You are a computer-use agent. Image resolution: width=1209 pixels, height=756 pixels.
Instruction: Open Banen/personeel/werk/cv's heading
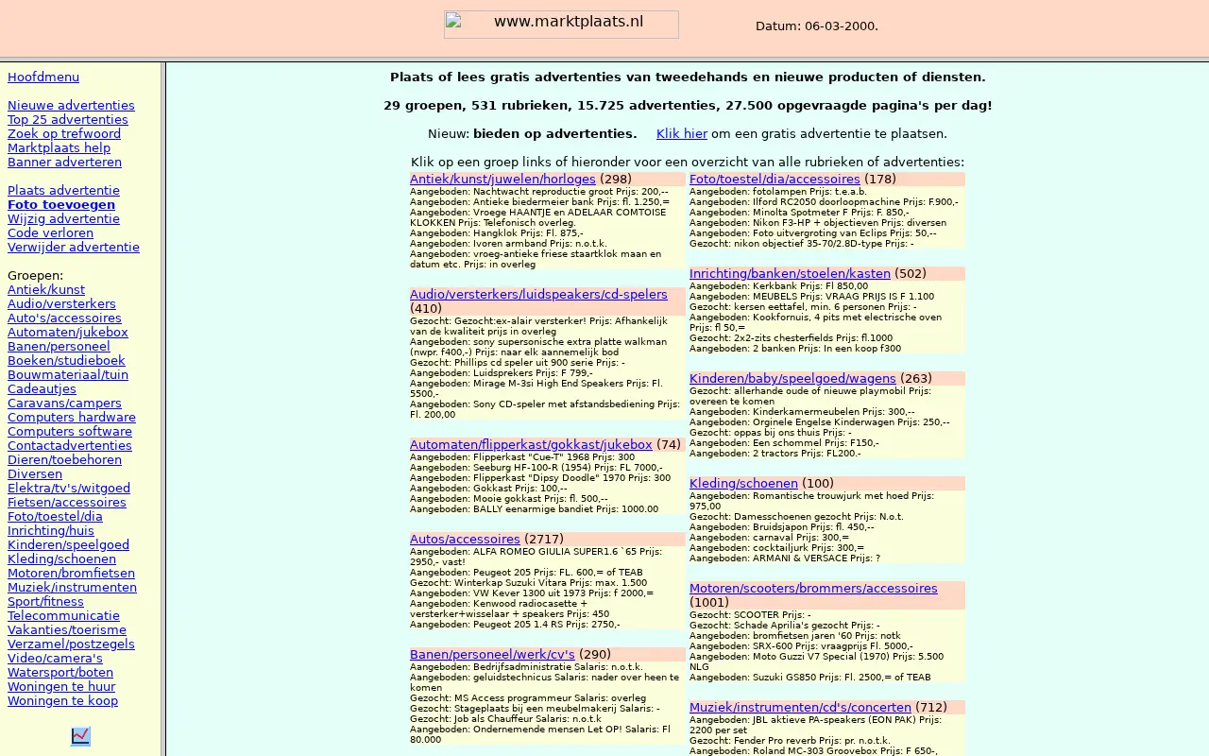click(x=492, y=654)
